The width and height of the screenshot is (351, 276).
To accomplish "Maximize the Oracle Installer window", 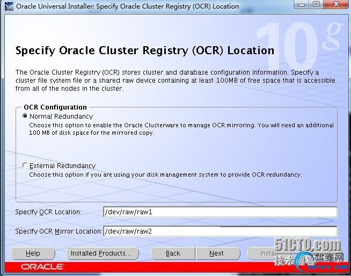I will coord(316,4).
